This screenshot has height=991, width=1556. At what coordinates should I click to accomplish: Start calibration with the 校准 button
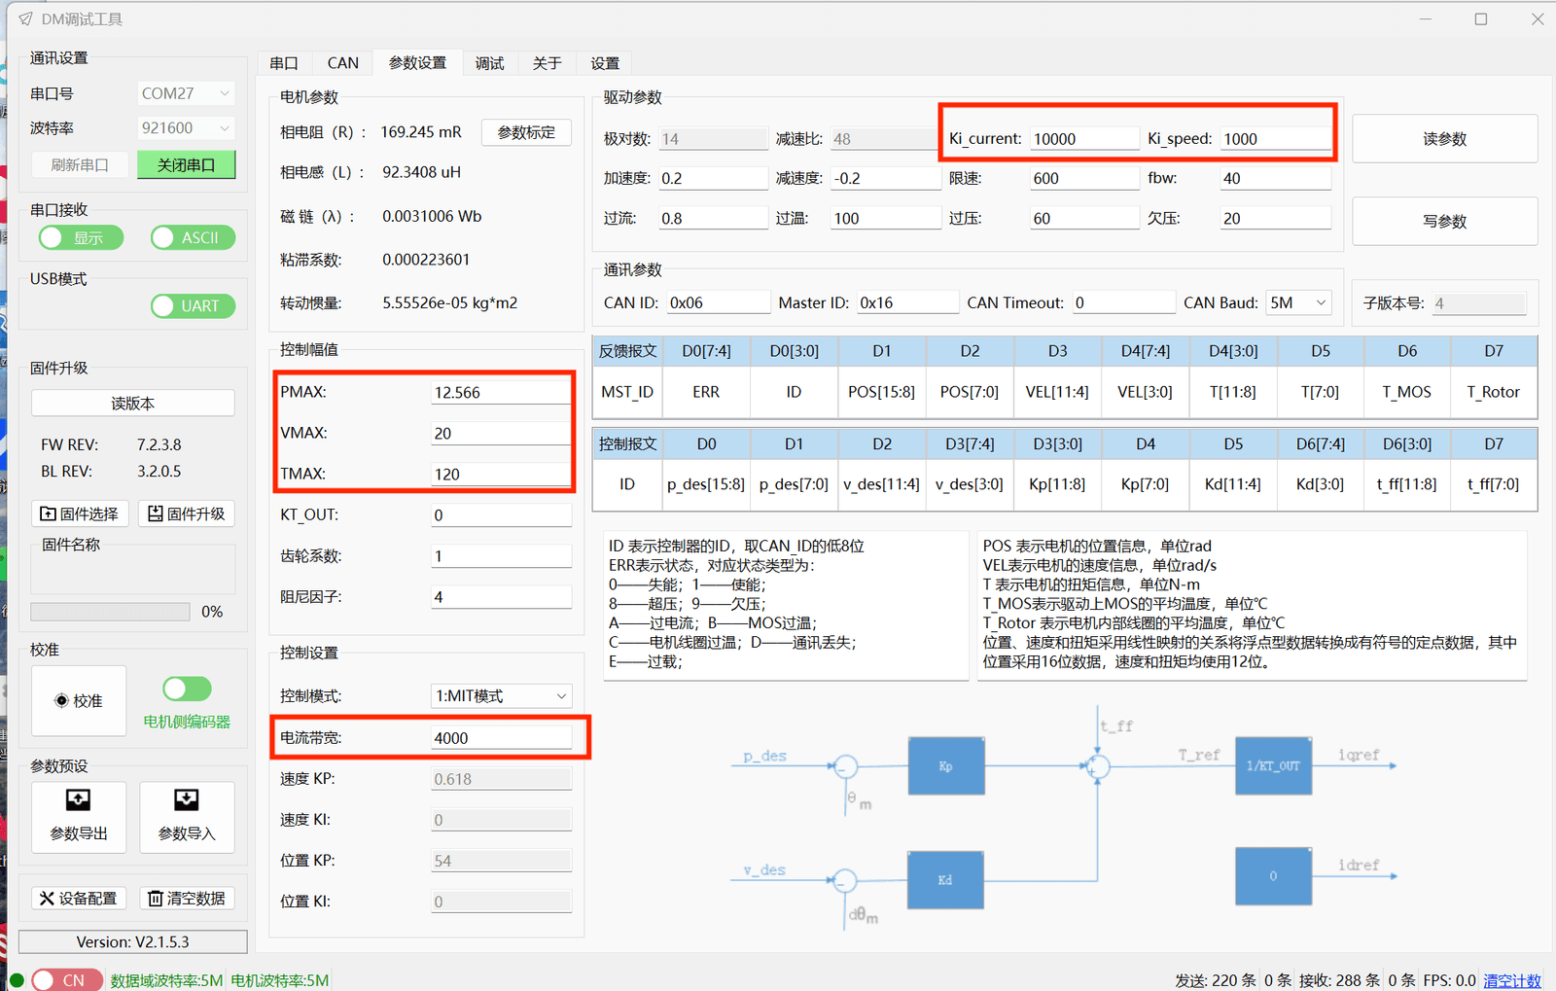(x=79, y=700)
